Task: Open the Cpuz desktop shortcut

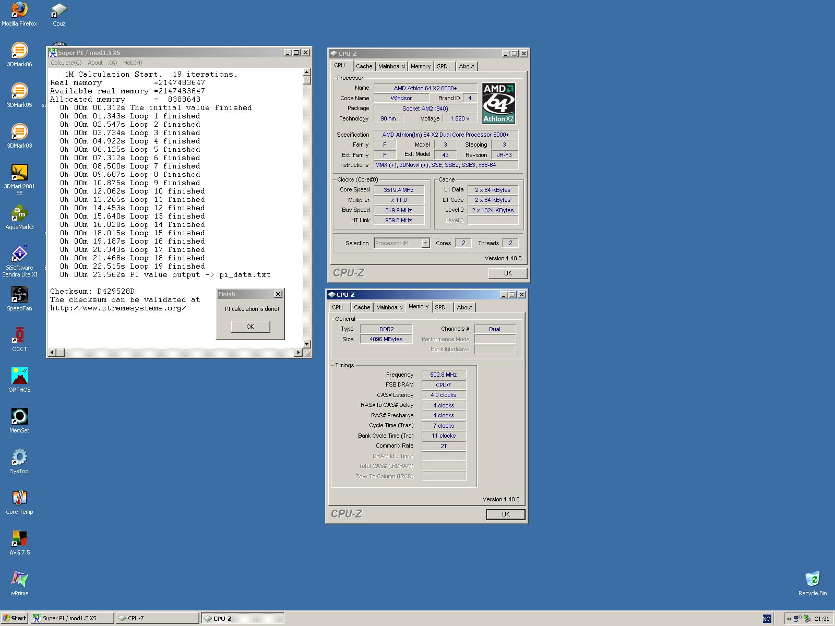Action: (x=59, y=14)
